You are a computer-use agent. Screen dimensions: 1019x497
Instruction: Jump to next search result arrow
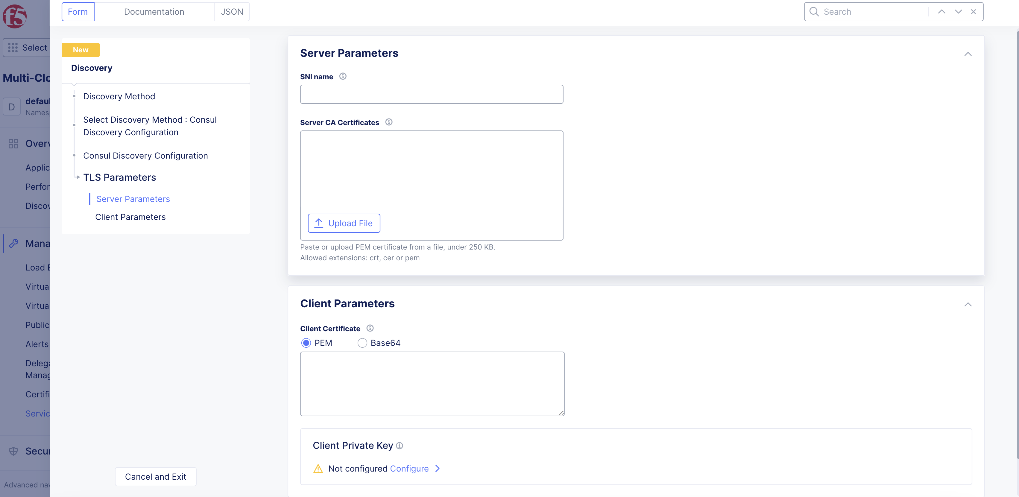tap(958, 12)
